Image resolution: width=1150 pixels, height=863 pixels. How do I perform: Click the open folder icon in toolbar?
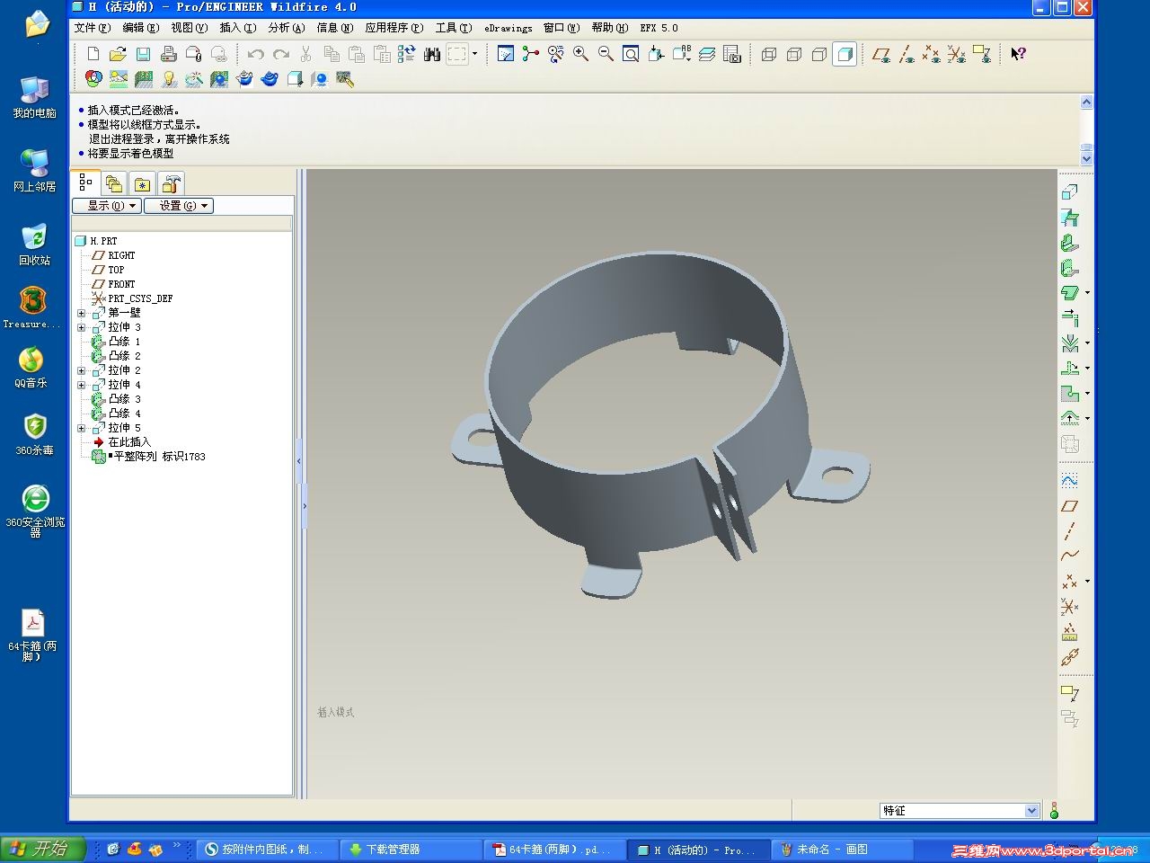tap(118, 54)
